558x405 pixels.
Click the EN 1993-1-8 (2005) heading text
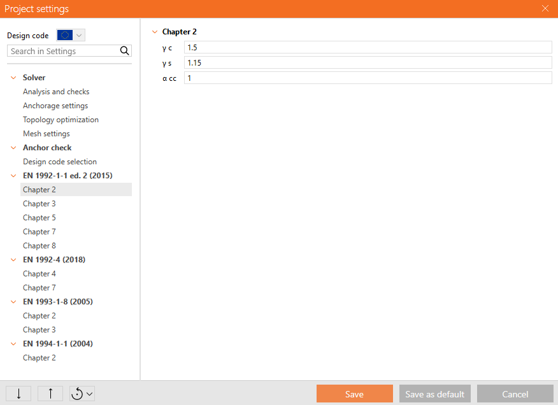coord(58,302)
